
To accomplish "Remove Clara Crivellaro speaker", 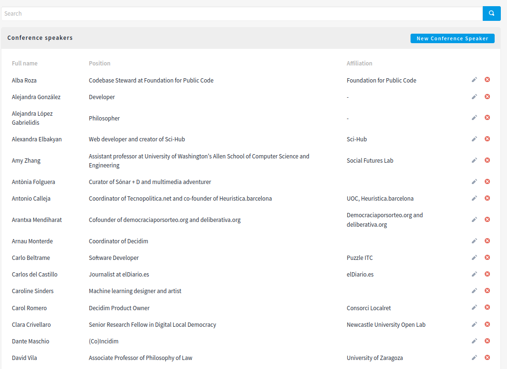I will [x=487, y=324].
